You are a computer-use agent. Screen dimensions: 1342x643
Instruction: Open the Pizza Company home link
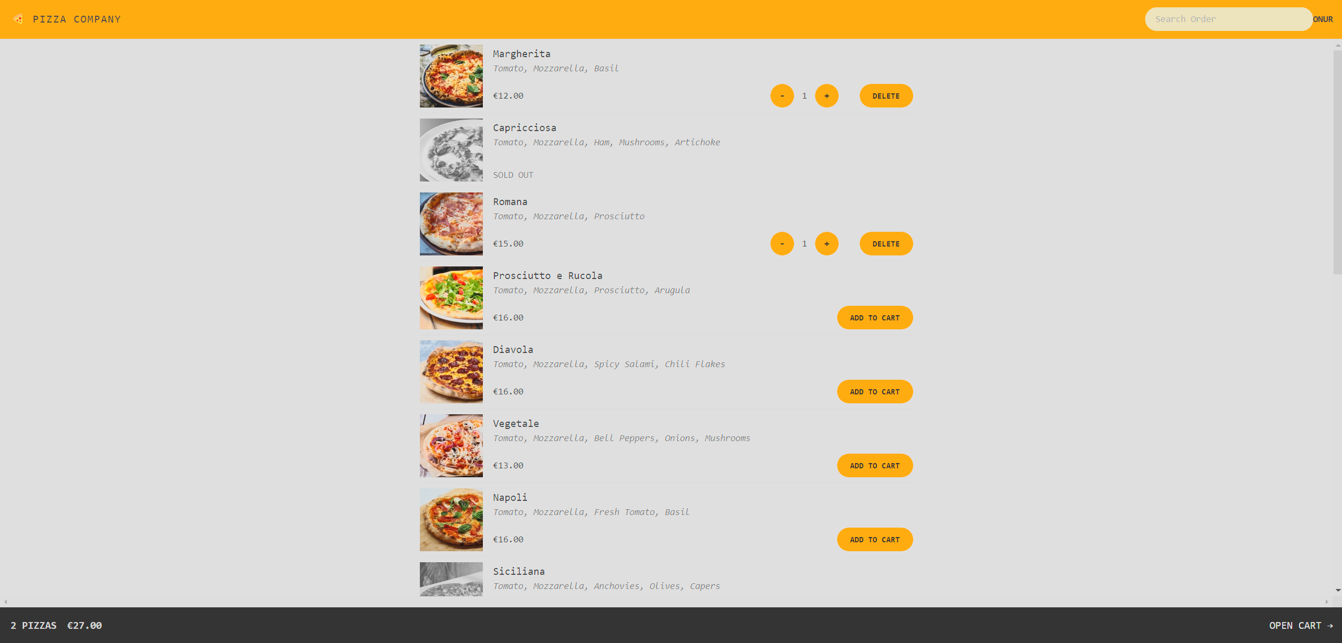point(77,19)
